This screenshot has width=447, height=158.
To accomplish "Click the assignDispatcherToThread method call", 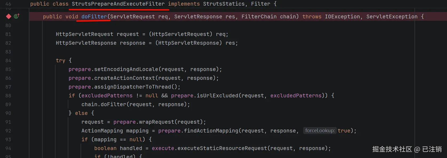I will coord(133,87).
